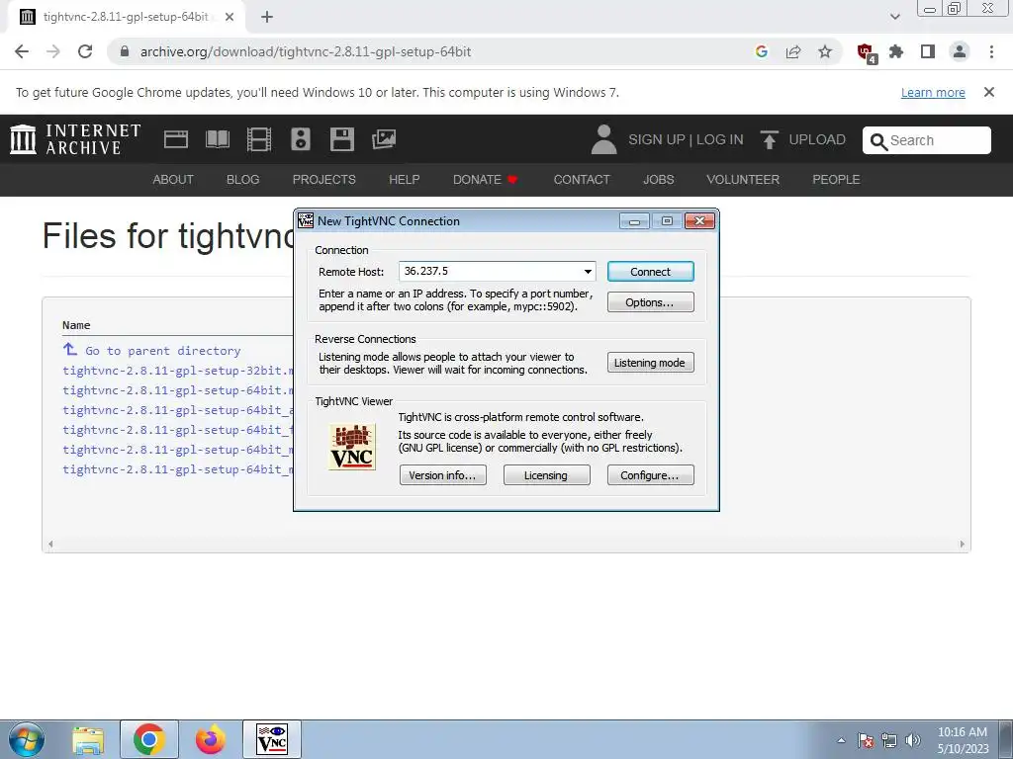Click SIGN UP | LOG IN link
The width and height of the screenshot is (1013, 759).
(686, 139)
